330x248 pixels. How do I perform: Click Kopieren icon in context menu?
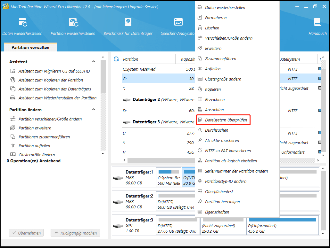200,89
